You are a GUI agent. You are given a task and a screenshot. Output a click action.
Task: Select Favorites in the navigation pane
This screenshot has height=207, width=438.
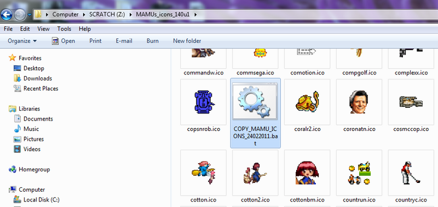click(25, 58)
